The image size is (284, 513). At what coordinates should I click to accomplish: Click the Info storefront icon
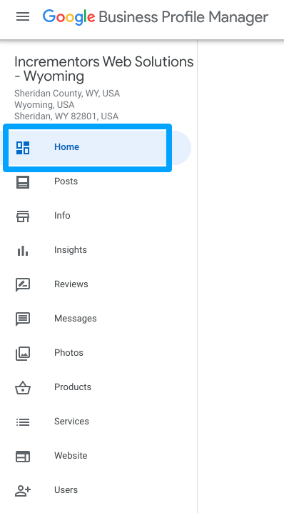tap(23, 216)
